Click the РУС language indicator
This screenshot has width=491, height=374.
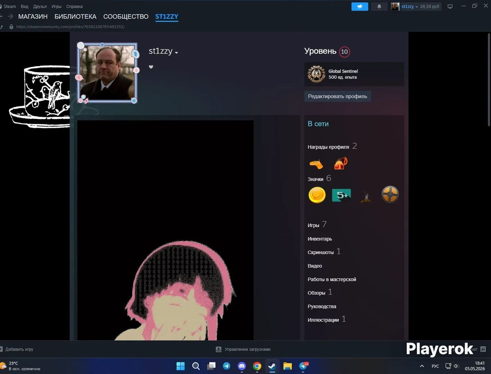(435, 366)
